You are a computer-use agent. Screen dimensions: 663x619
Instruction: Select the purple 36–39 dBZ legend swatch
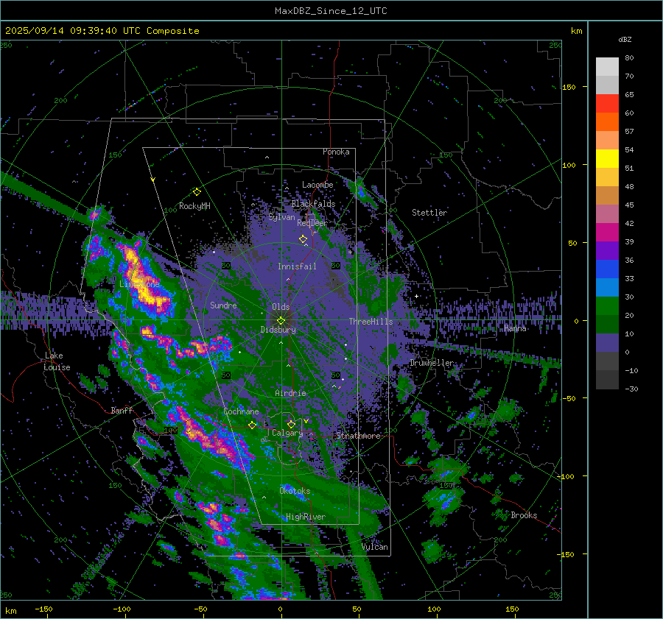click(x=607, y=251)
